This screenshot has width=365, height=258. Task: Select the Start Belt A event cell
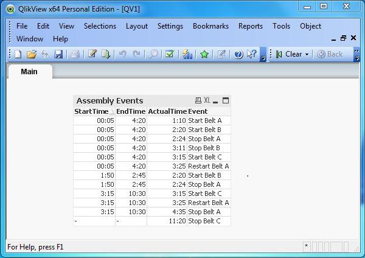click(209, 120)
